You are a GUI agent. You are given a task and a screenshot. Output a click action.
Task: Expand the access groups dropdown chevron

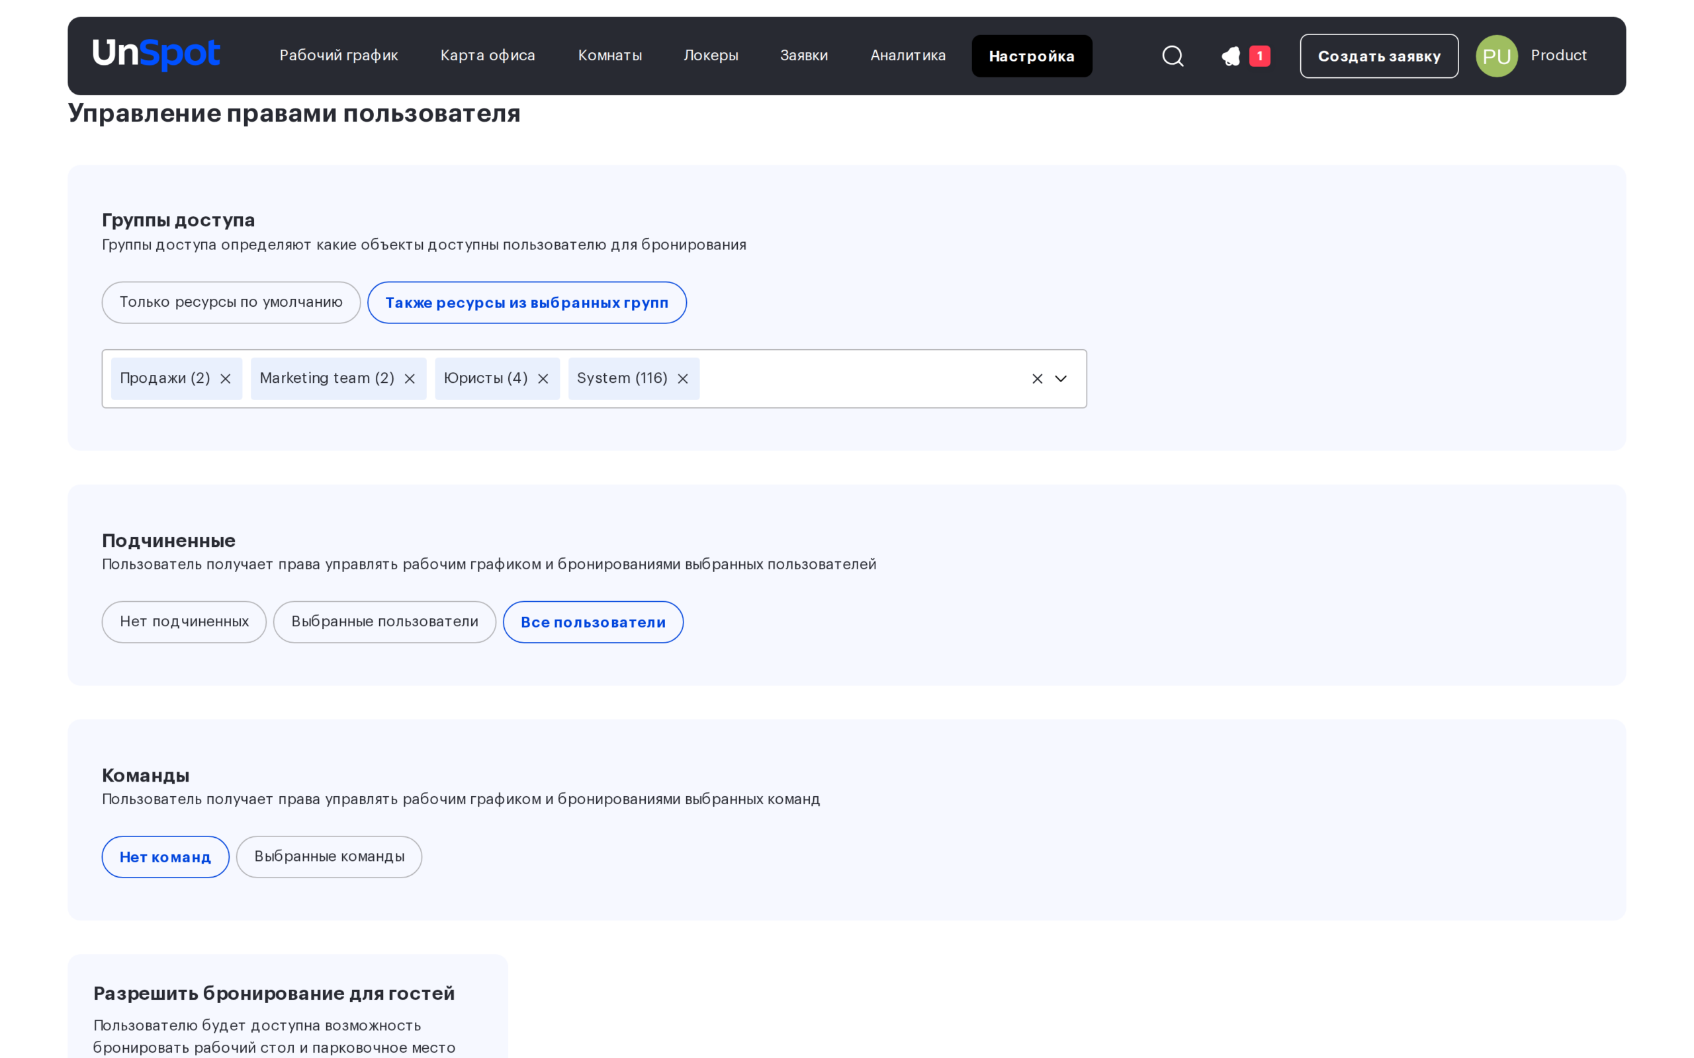click(x=1061, y=378)
